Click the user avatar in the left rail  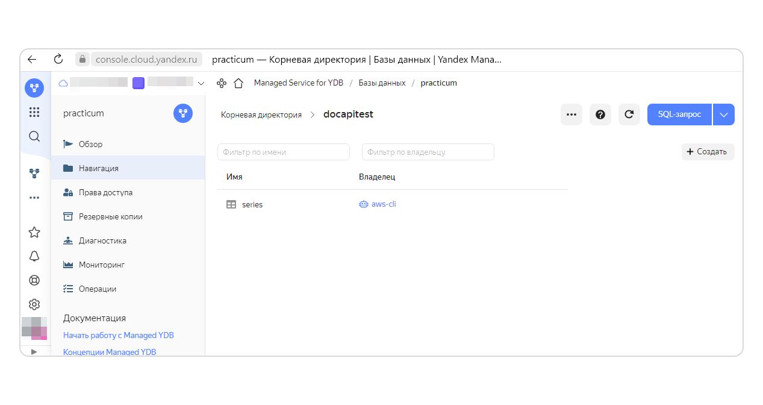[x=34, y=327]
